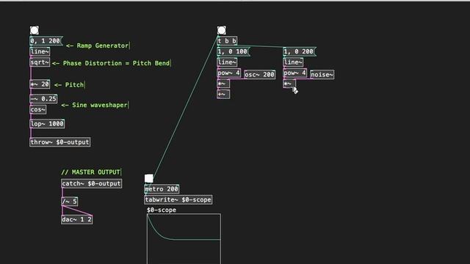Select the pow~ 4 object beside noise~
Screen dimensions: 470x264
[294, 73]
